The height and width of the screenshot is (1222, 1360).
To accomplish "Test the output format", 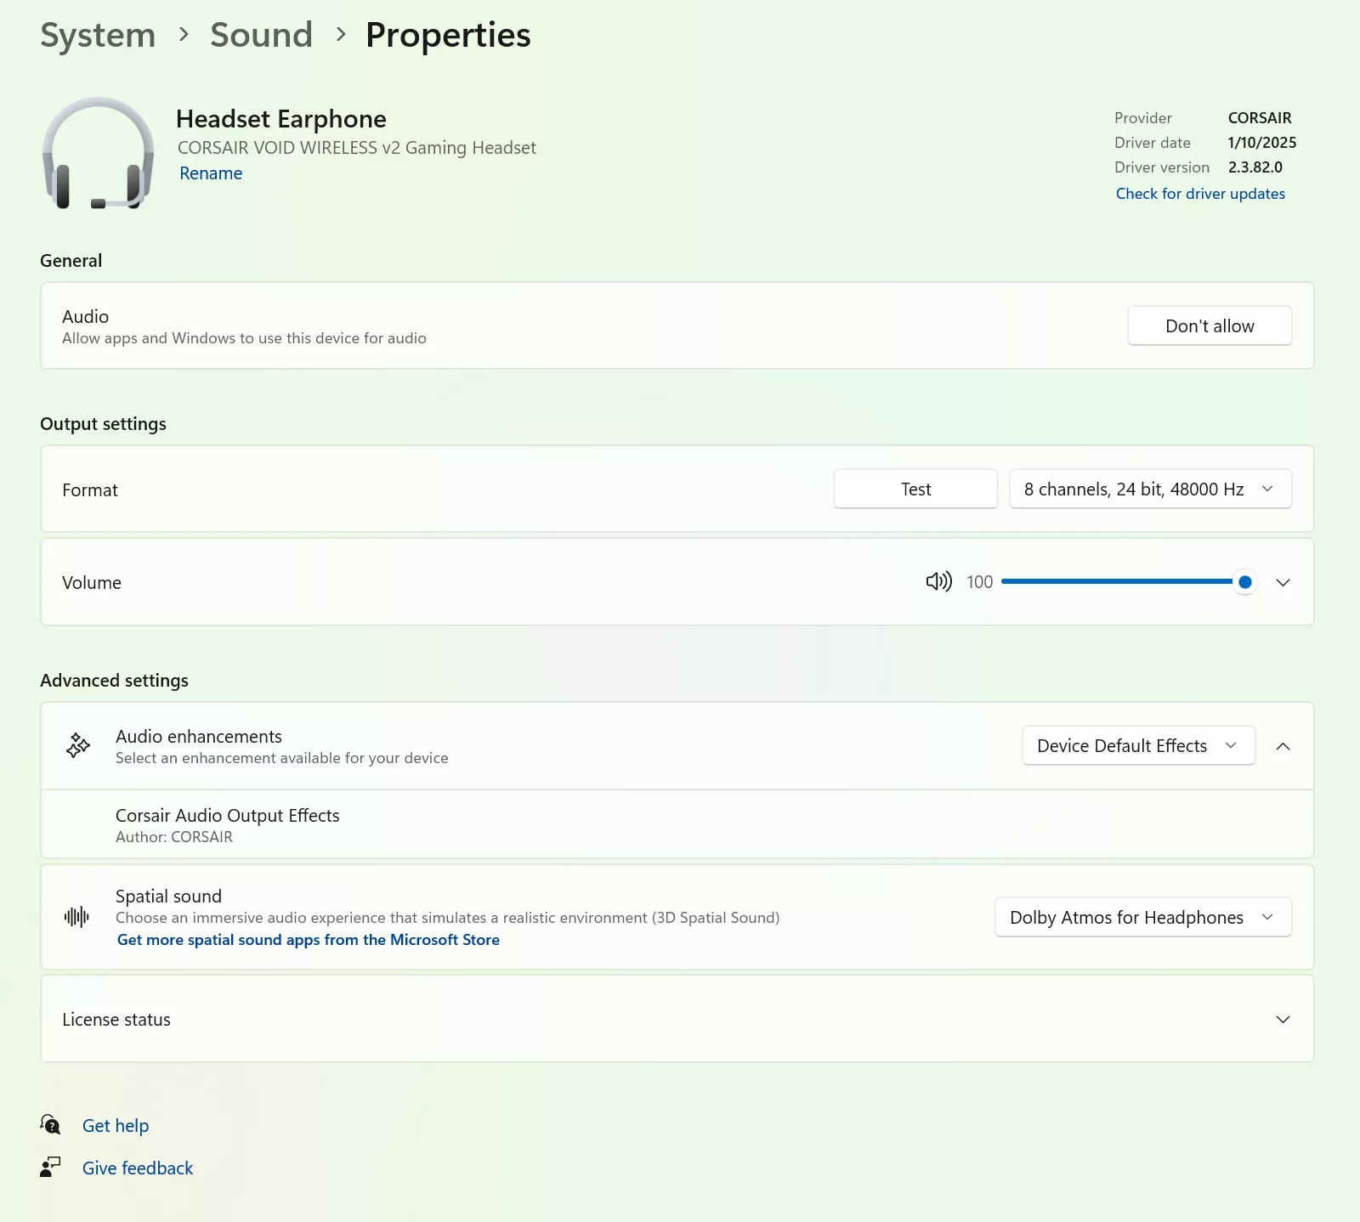I will pos(915,489).
